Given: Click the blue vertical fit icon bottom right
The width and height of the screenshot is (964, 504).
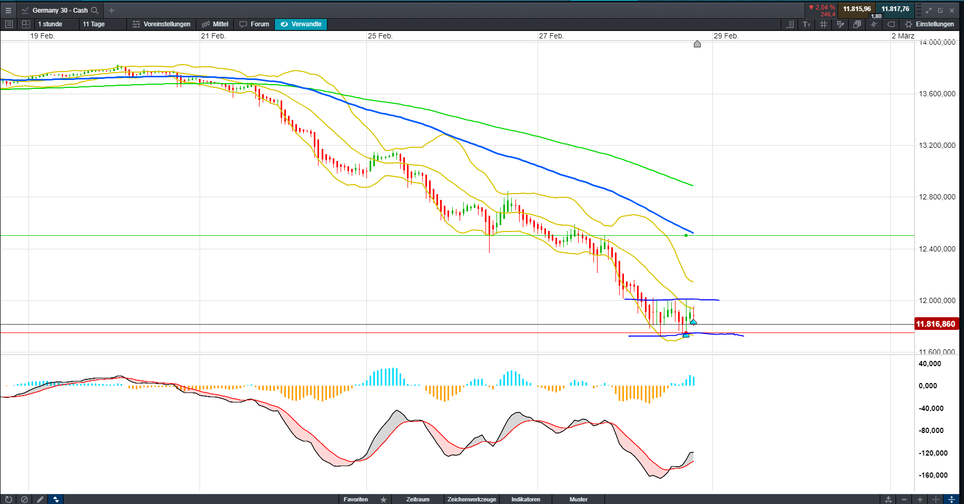Looking at the screenshot, I should point(951,499).
